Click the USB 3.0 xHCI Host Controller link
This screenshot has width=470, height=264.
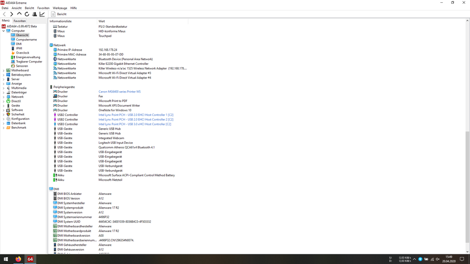tap(134, 124)
